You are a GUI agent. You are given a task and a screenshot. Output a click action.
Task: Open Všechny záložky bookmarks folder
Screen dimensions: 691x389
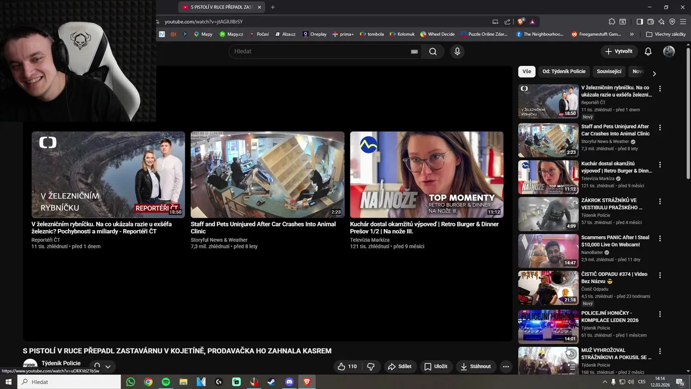(666, 34)
